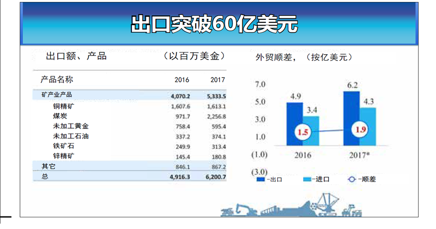Click the dark blue 2017 export bar
The image size is (436, 229).
(352, 119)
